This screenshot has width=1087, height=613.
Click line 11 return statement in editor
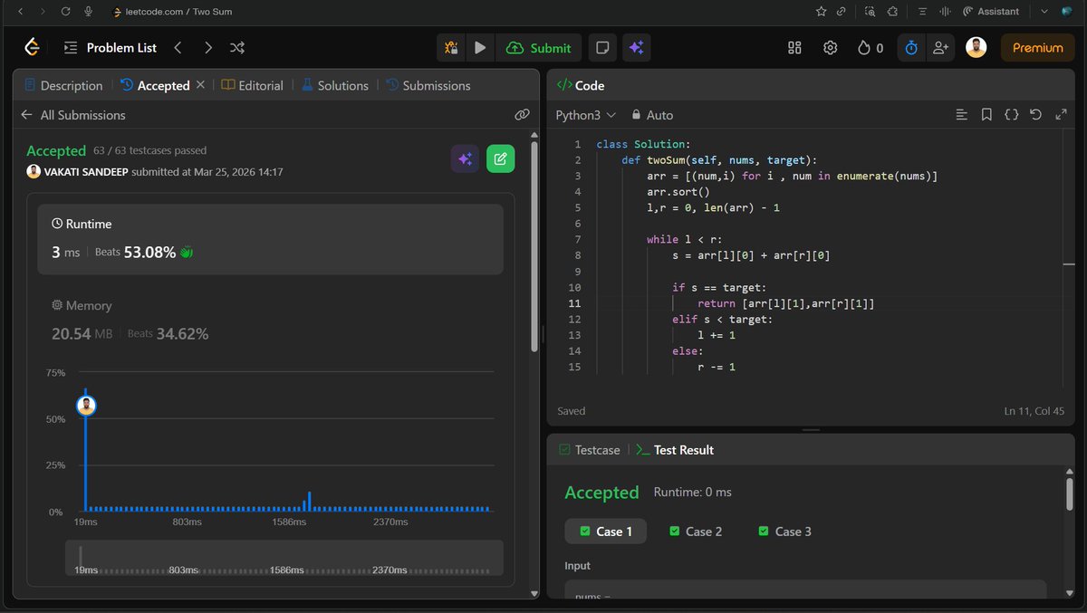click(785, 303)
